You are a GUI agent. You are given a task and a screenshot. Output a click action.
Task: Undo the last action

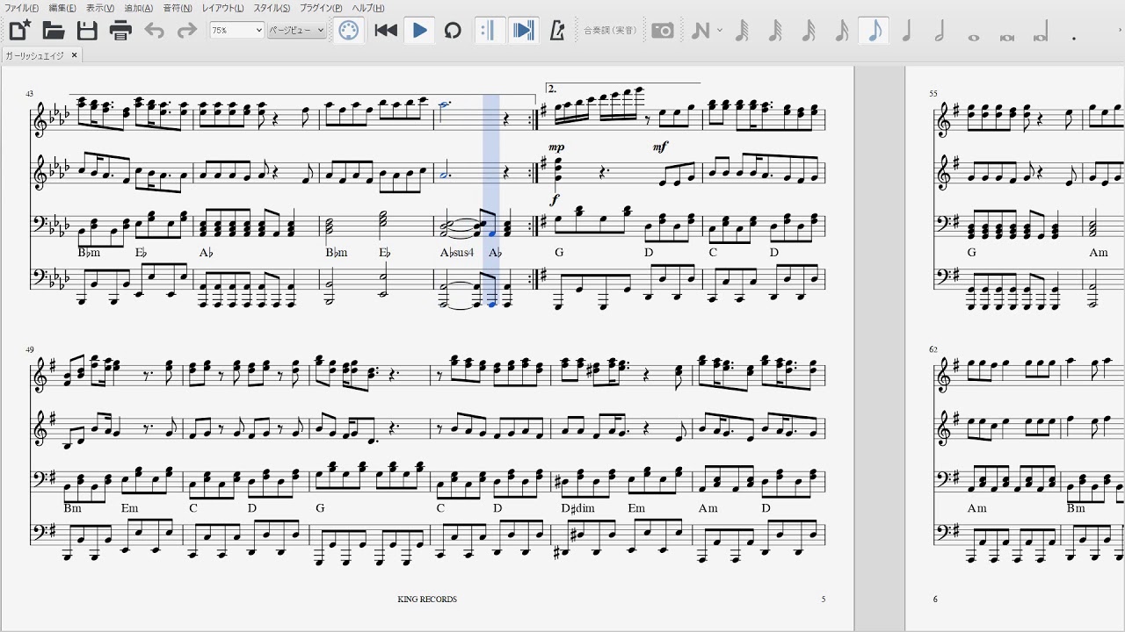coord(154,31)
